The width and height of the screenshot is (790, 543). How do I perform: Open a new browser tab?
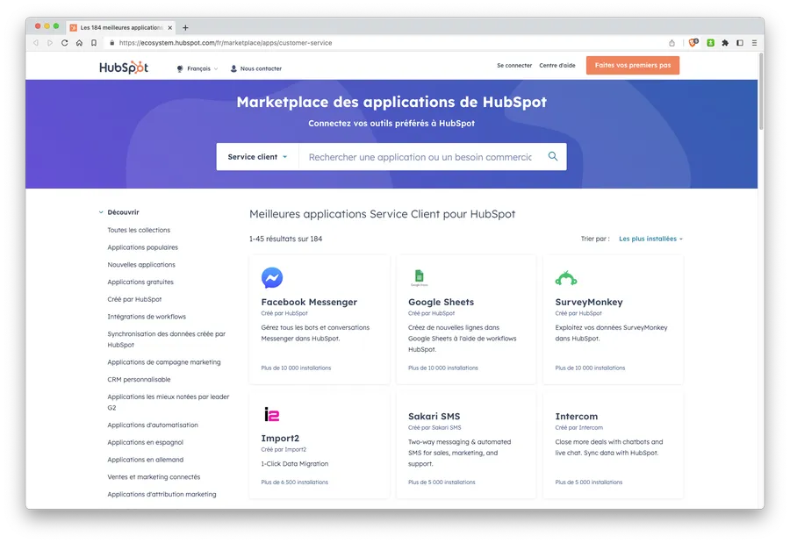185,28
